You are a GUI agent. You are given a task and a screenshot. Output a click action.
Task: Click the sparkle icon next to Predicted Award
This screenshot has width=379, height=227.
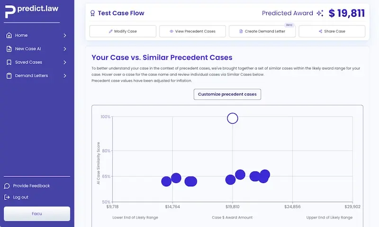[x=320, y=13]
